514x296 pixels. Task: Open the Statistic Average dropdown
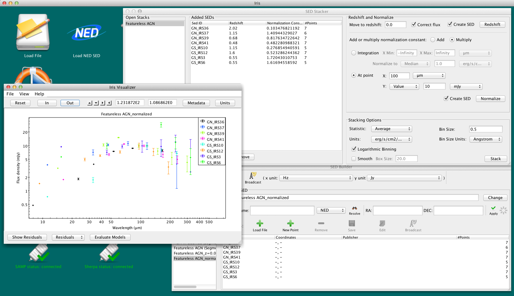tap(391, 129)
